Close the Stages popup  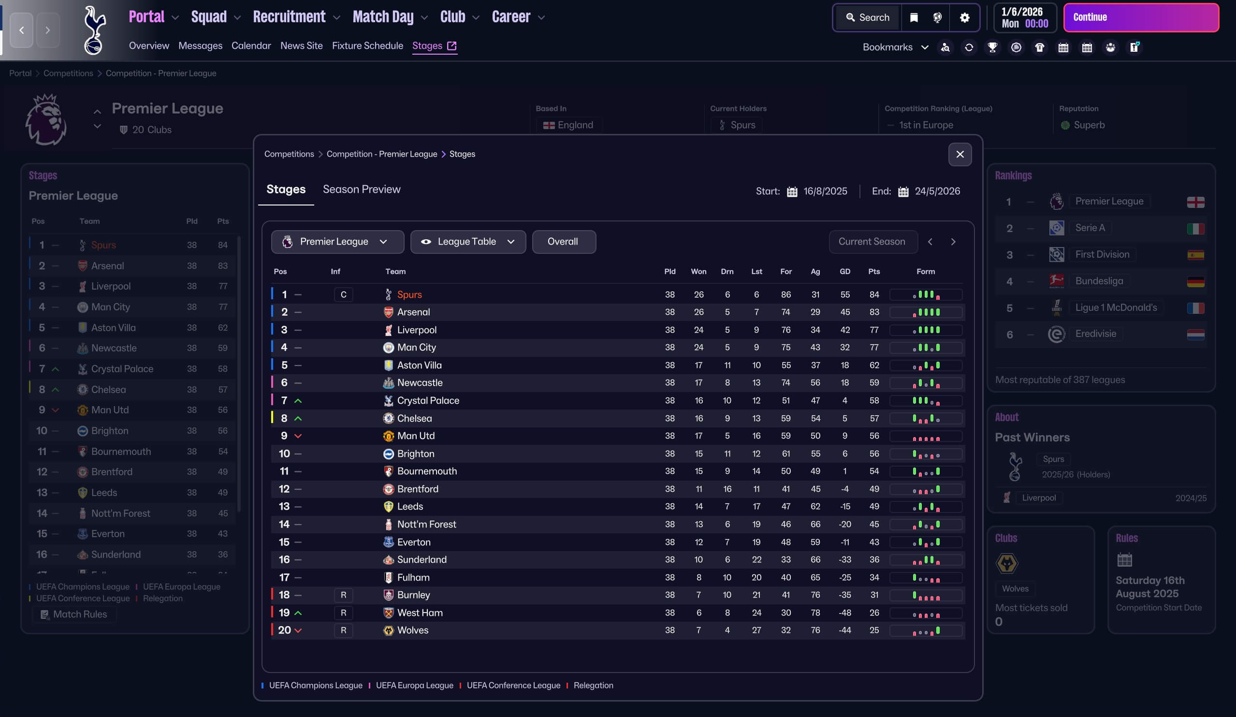960,155
